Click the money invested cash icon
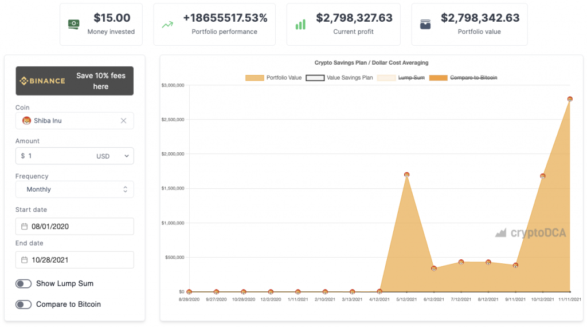This screenshot has width=587, height=328. [x=74, y=25]
